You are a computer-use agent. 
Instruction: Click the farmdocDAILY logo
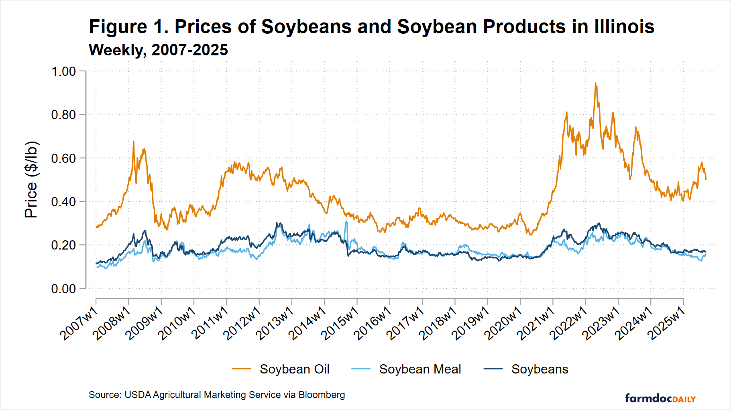[660, 398]
